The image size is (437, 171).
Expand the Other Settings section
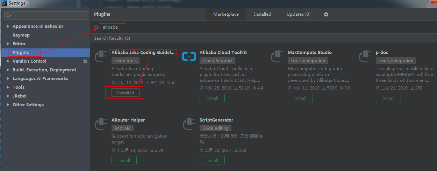(x=8, y=105)
